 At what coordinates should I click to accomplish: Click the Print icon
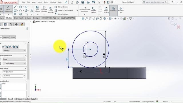tap(88, 2)
